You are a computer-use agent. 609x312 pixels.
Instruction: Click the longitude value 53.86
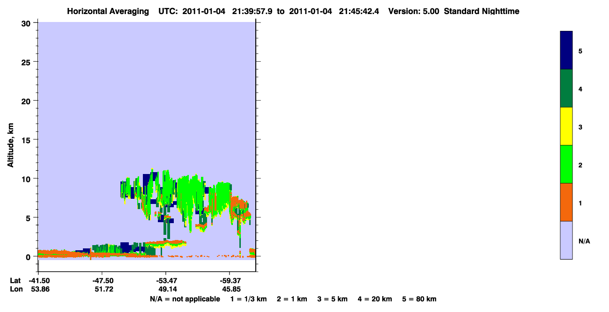click(x=40, y=289)
